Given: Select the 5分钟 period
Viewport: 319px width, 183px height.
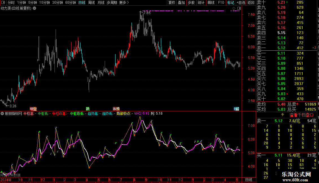Looking at the screenshot, I should (x=32, y=3).
